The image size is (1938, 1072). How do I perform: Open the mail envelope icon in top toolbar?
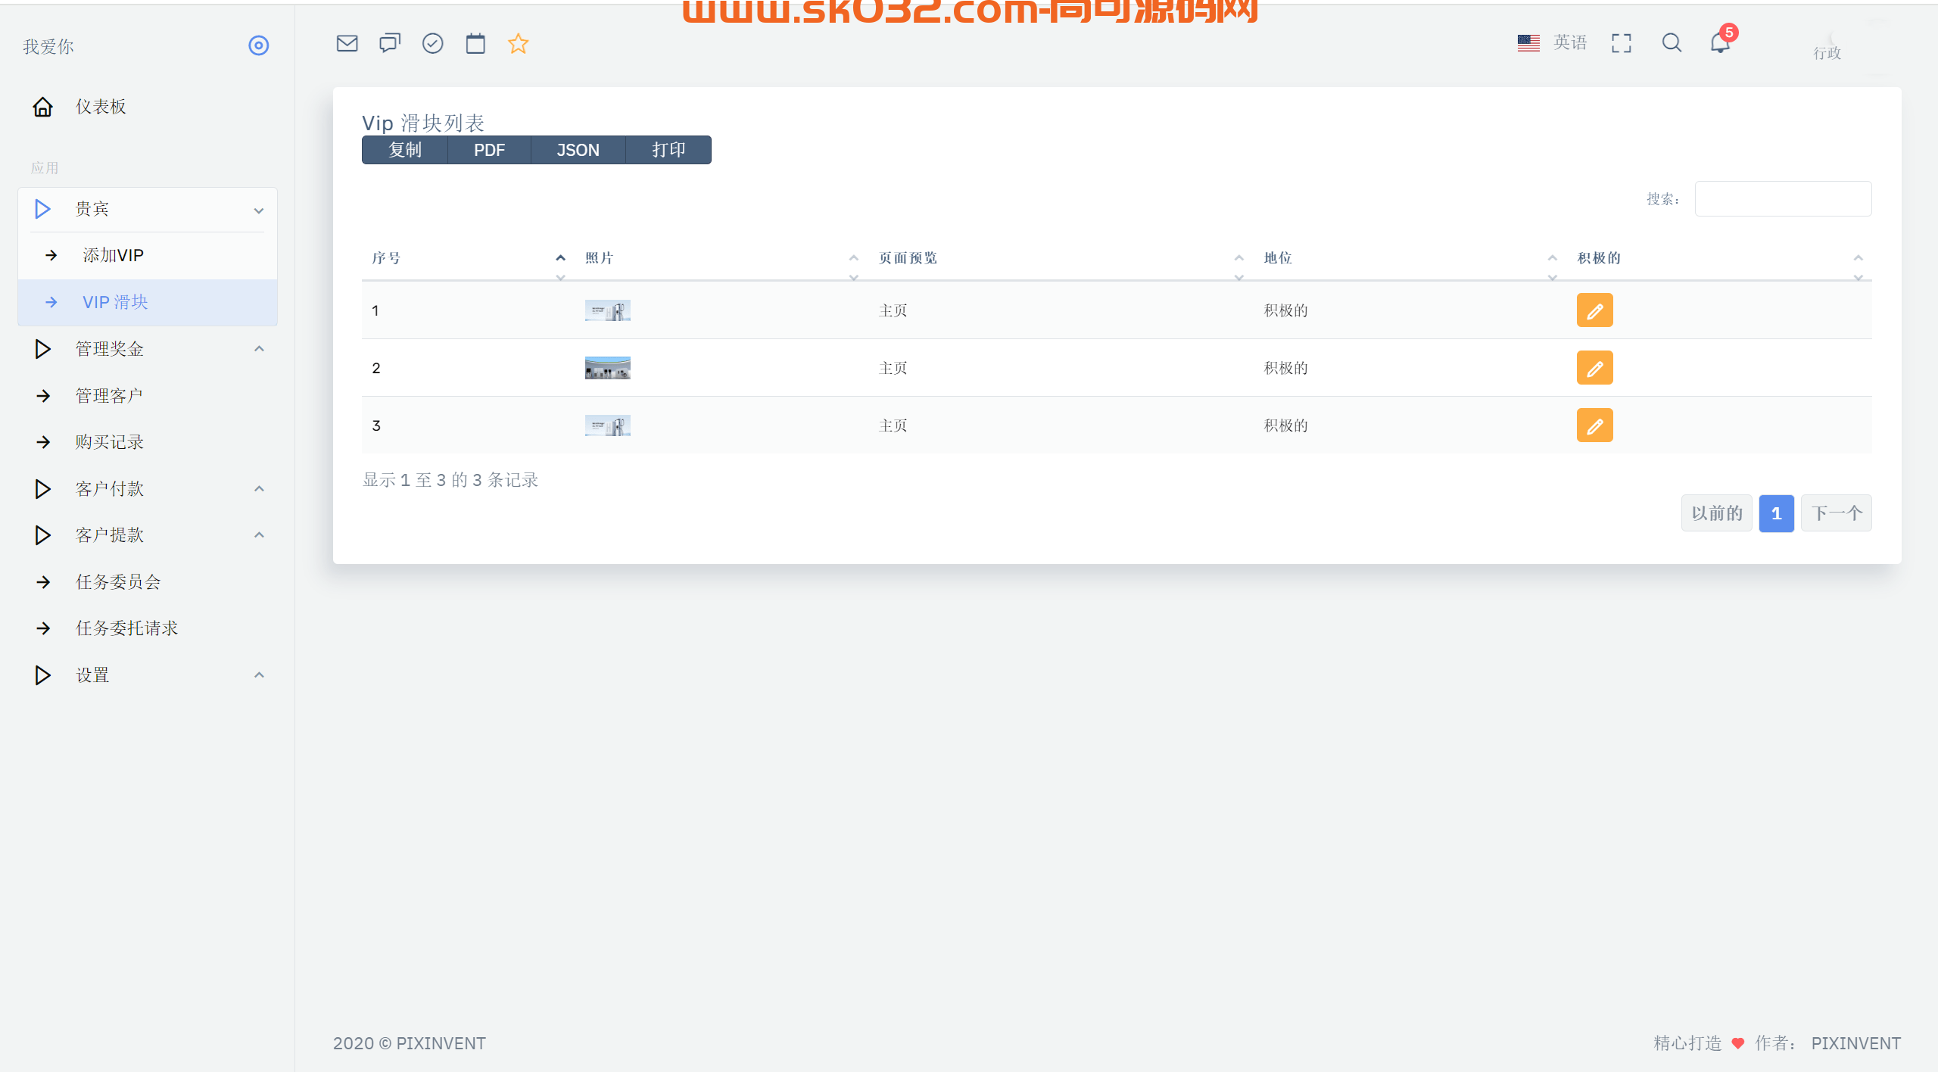tap(347, 43)
